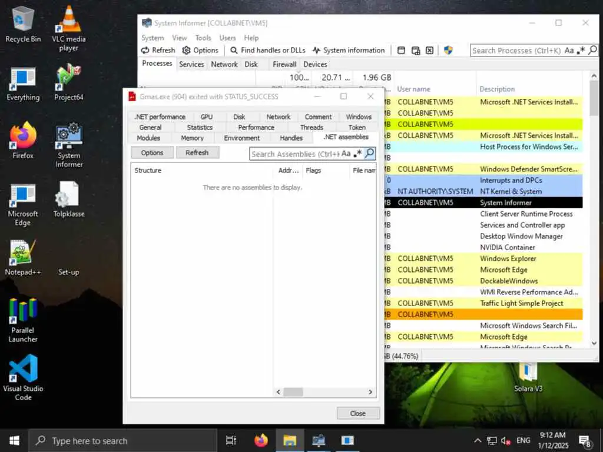The image size is (603, 452).
Task: Open Project64 desktop icon
Action: pyautogui.click(x=69, y=82)
